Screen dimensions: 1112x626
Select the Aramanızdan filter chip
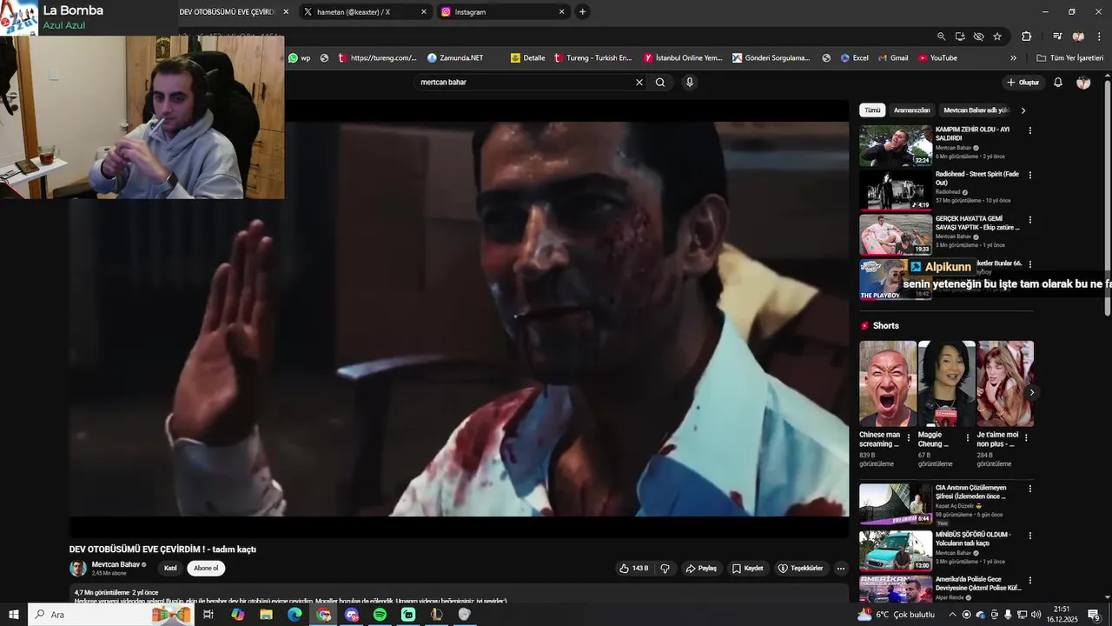pos(911,110)
